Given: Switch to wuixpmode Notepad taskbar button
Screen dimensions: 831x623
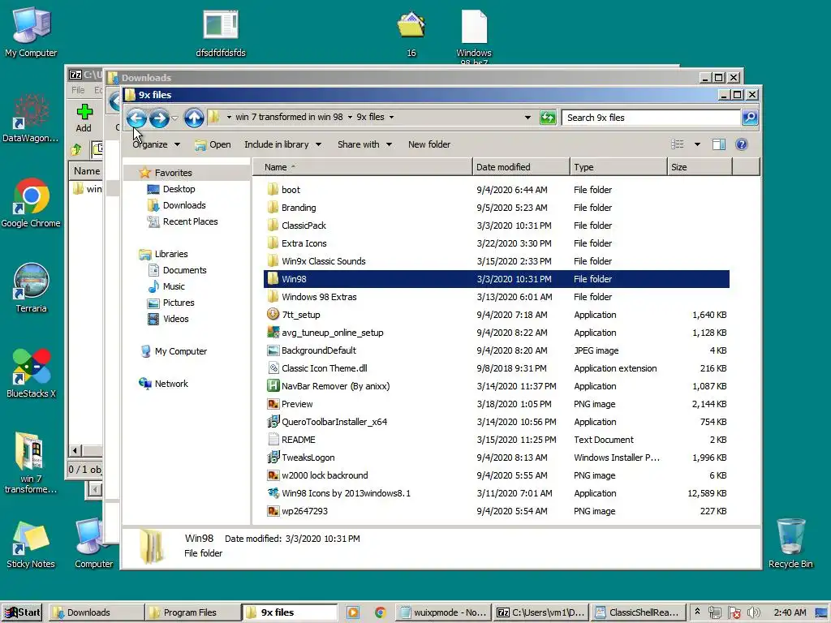Looking at the screenshot, I should (443, 612).
